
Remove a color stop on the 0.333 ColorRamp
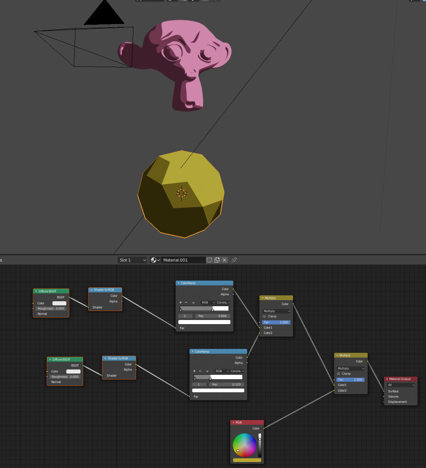coord(200,371)
